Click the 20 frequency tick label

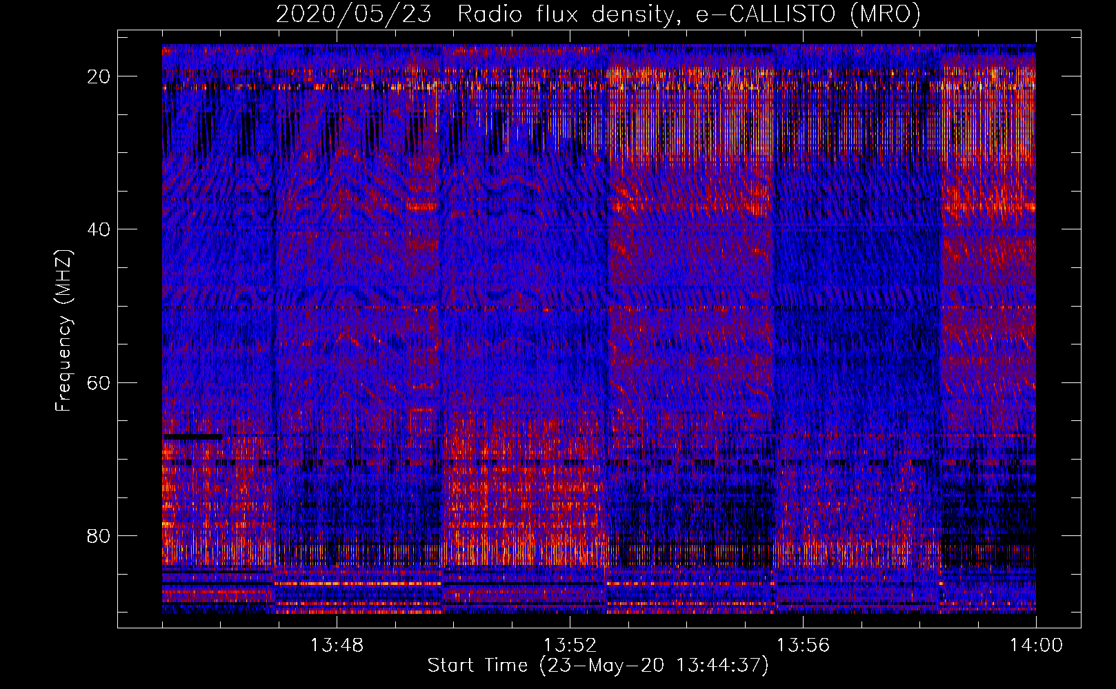(x=99, y=76)
